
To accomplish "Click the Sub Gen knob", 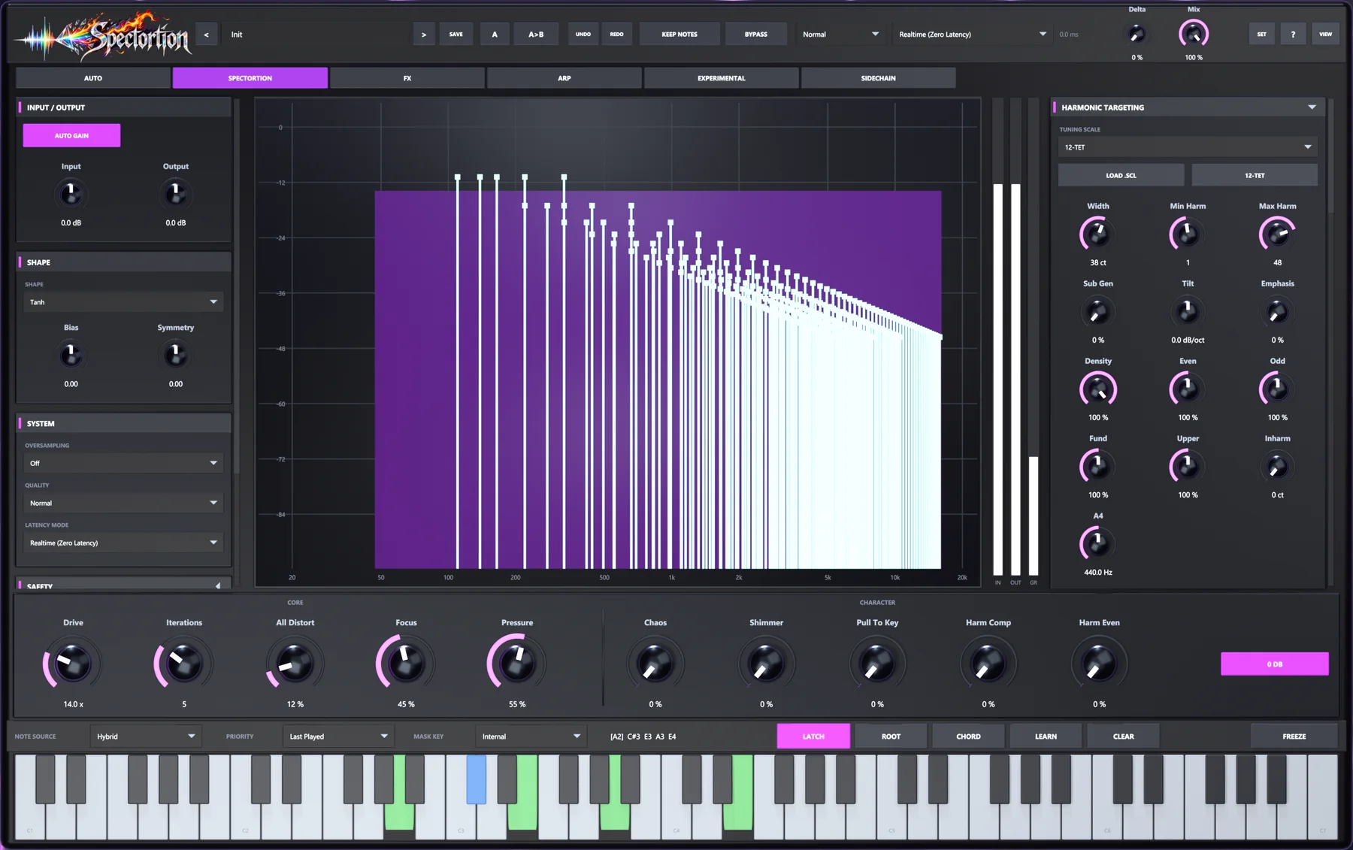I will click(x=1097, y=311).
